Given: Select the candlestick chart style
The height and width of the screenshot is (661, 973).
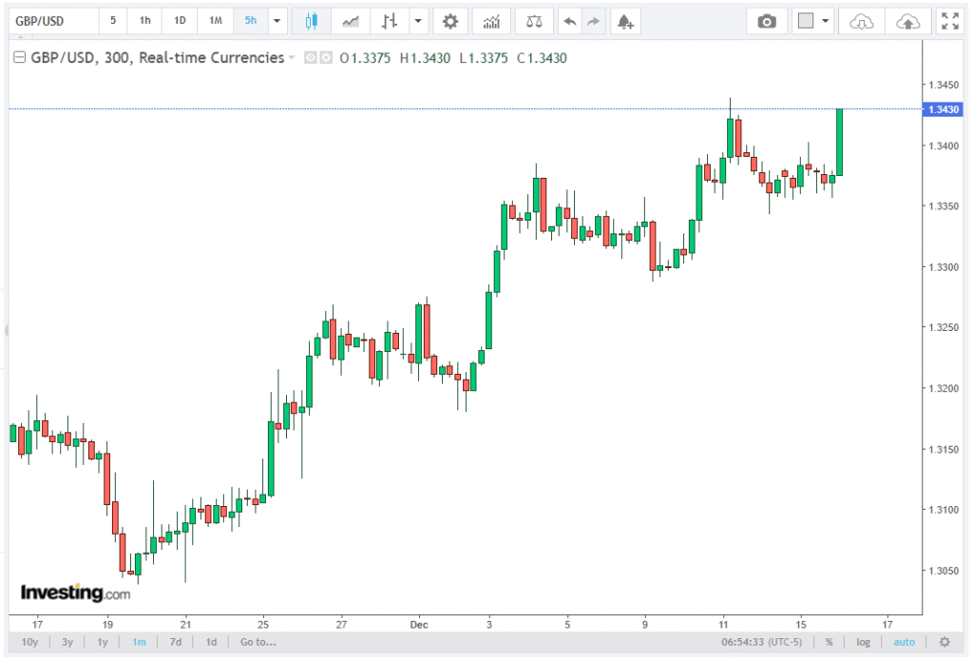Looking at the screenshot, I should [x=311, y=21].
